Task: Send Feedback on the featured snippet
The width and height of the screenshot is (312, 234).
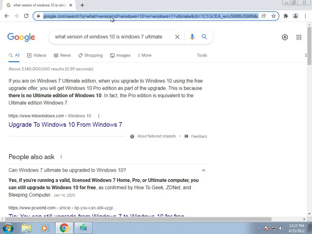Action: click(x=196, y=136)
